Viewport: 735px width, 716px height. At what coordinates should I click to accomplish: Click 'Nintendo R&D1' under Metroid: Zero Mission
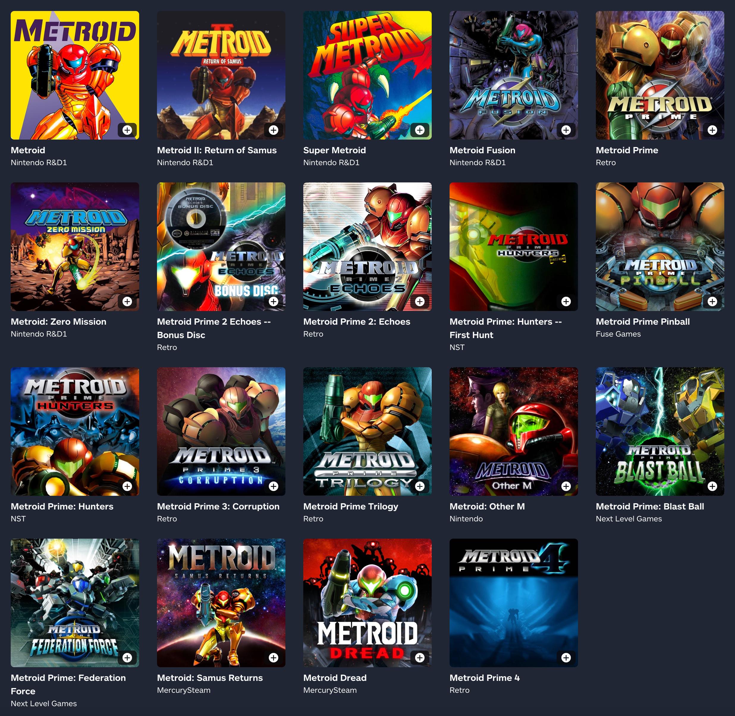coord(39,334)
